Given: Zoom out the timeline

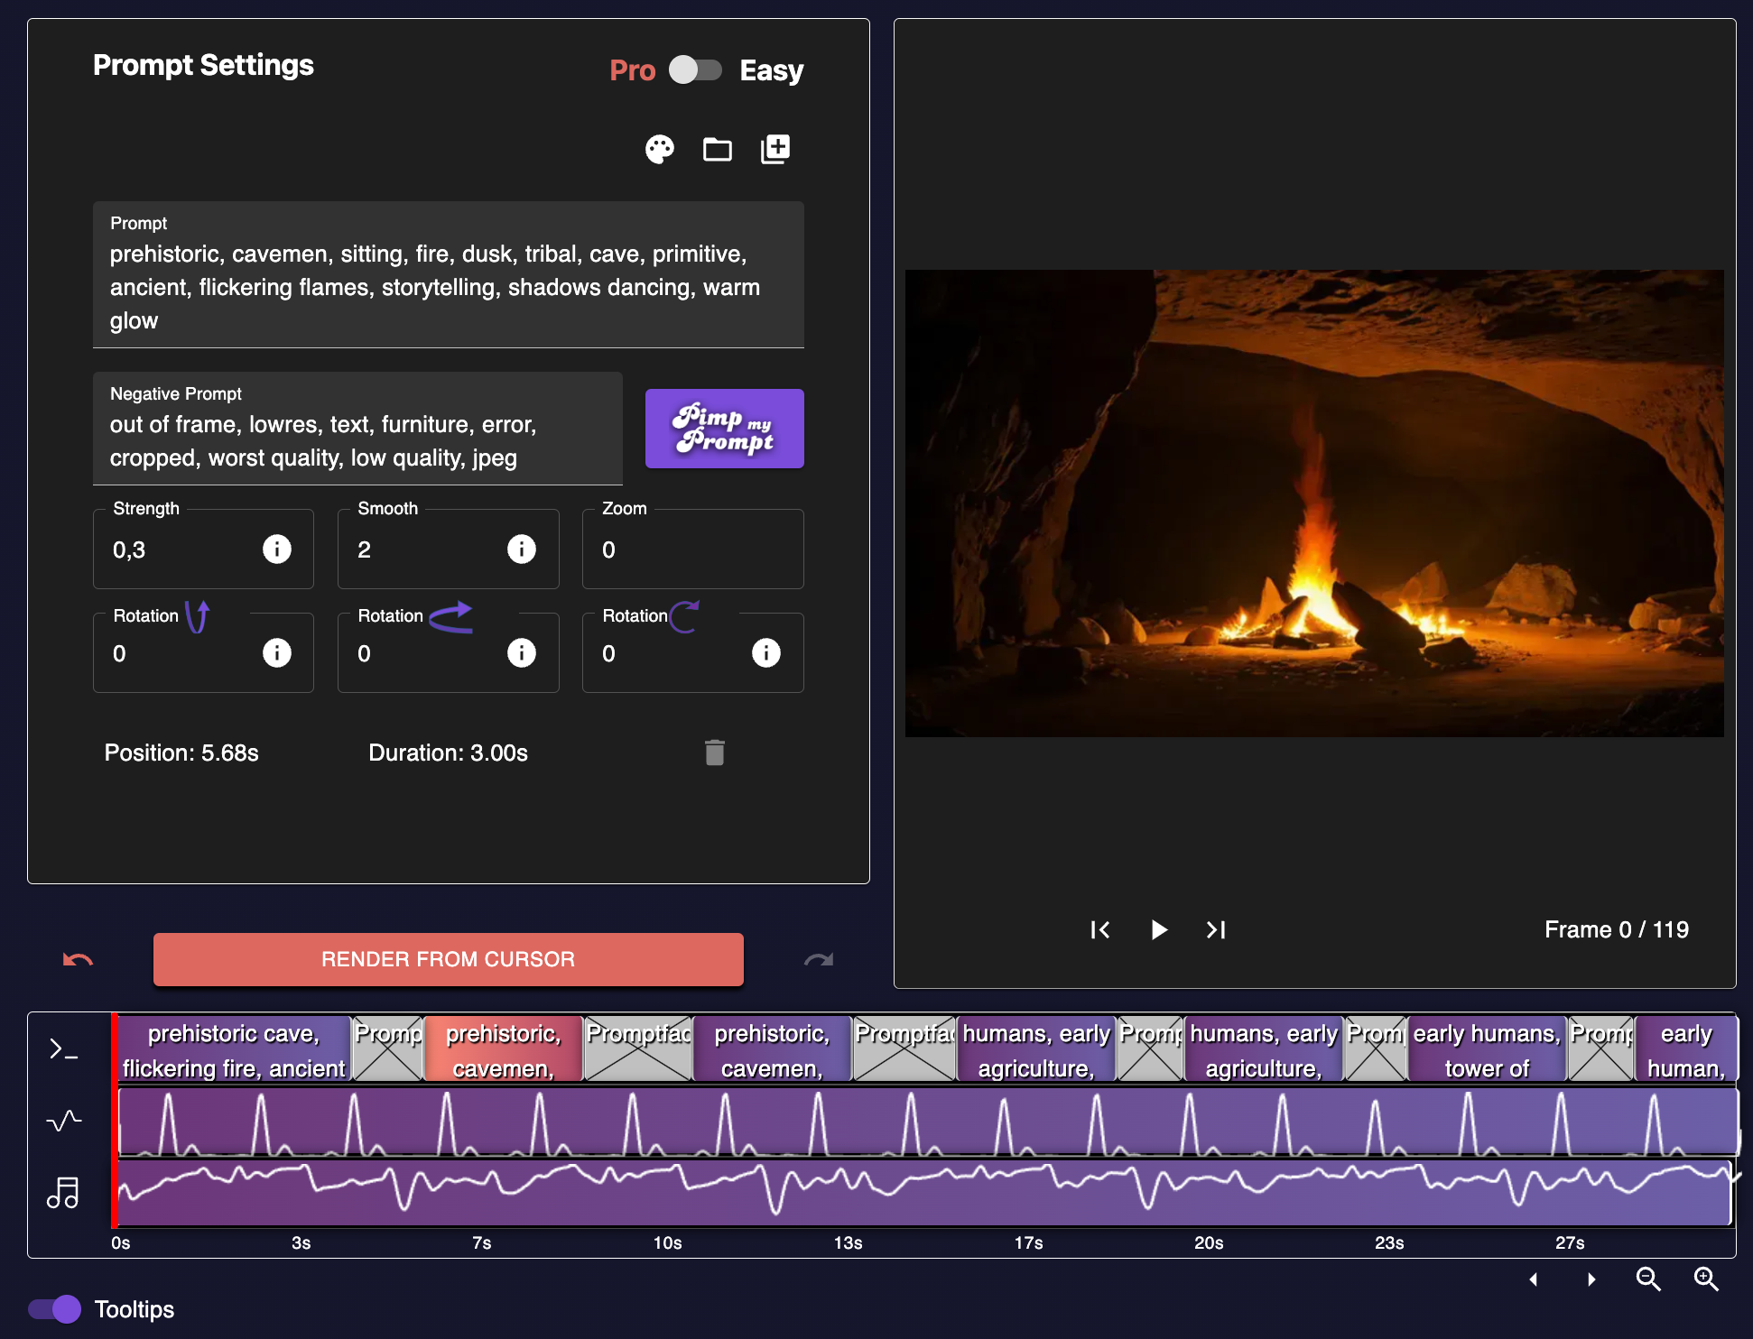Looking at the screenshot, I should 1648,1279.
